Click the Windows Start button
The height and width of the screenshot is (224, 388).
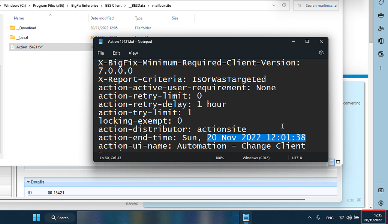(37, 218)
